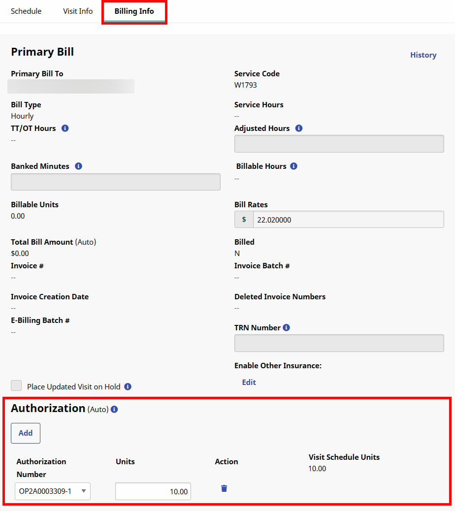This screenshot has width=455, height=511.
Task: Select the Billing Info tab
Action: pos(134,11)
